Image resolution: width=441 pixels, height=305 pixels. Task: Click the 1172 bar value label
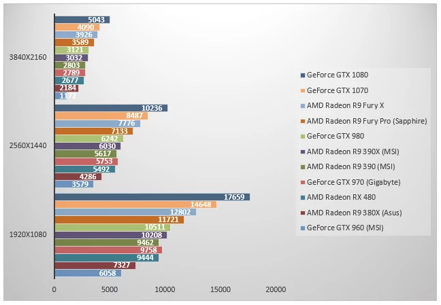point(68,96)
